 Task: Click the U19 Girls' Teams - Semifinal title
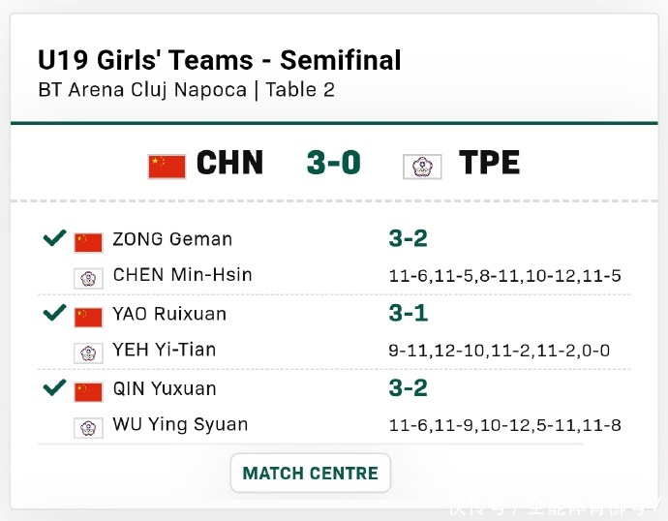tap(220, 61)
